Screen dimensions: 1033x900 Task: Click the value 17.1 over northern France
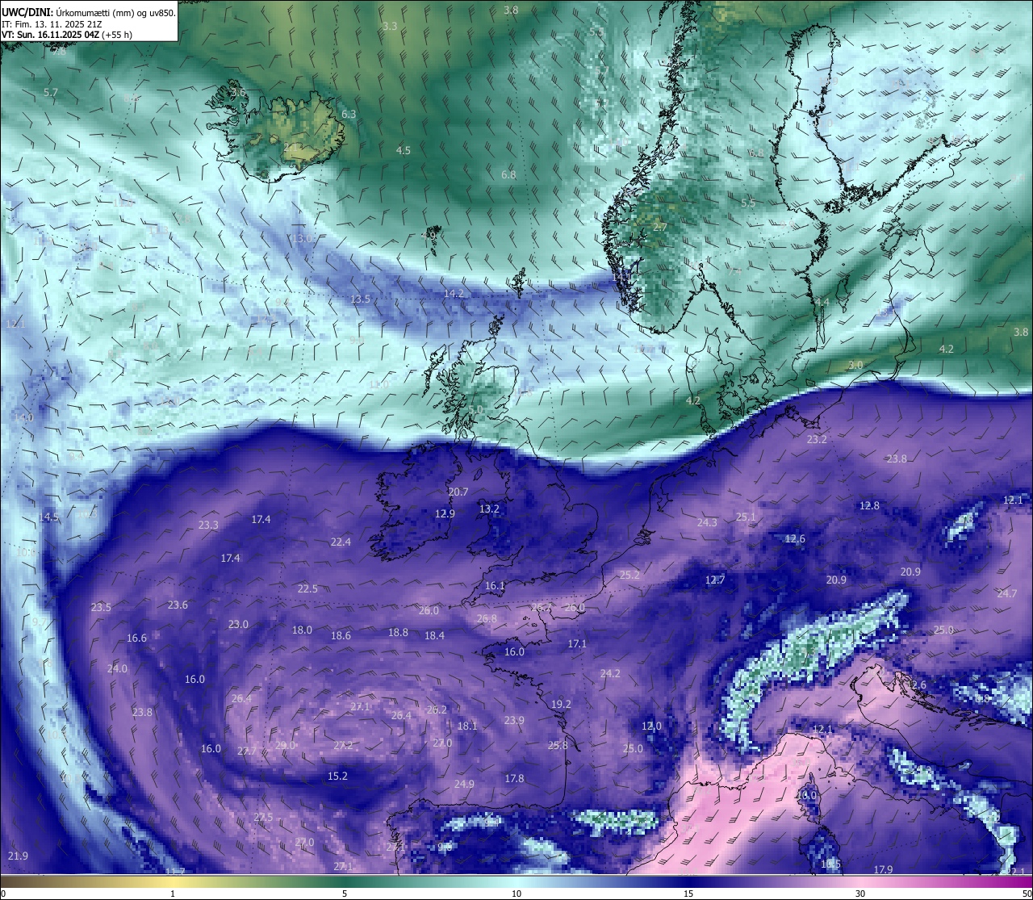(577, 643)
